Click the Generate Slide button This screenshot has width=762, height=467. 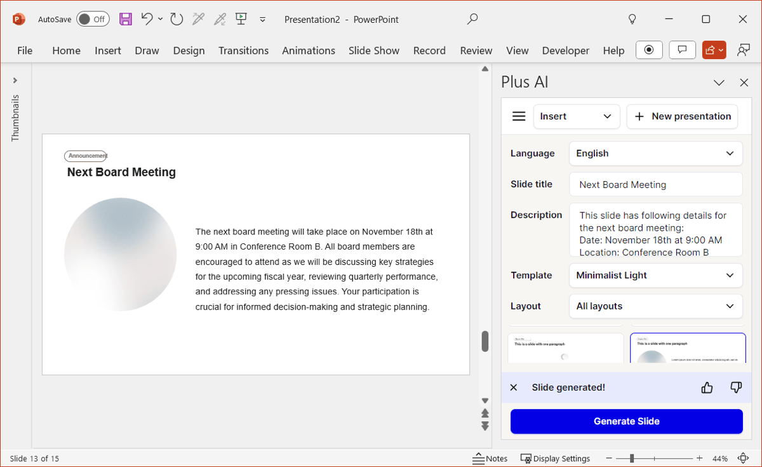(x=626, y=421)
